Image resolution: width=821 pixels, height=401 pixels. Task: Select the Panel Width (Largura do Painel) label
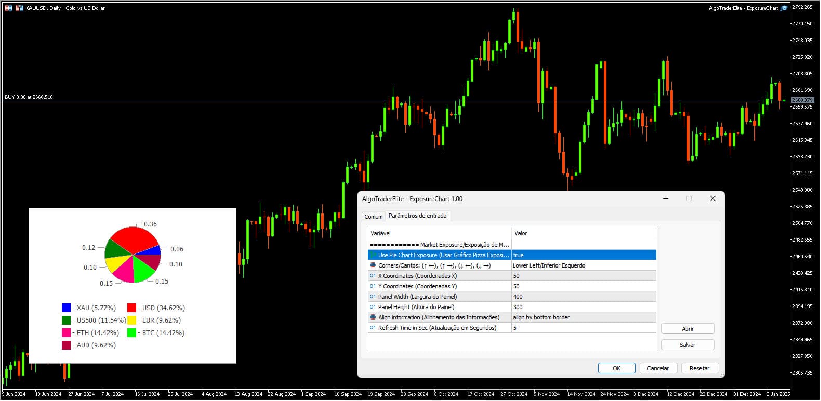click(x=417, y=297)
